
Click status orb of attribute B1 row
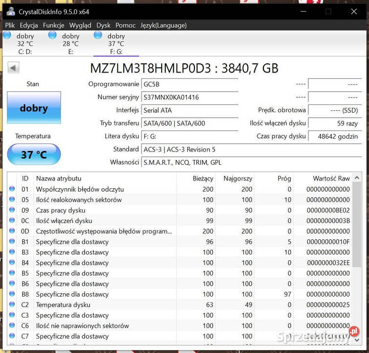[x=12, y=241]
